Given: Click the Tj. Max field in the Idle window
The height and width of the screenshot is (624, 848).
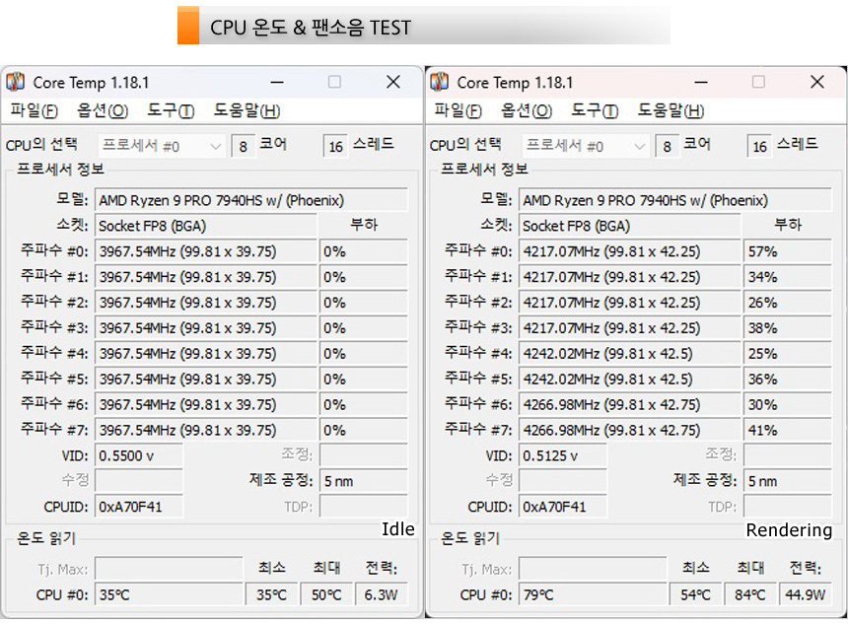Looking at the screenshot, I should click(x=169, y=569).
